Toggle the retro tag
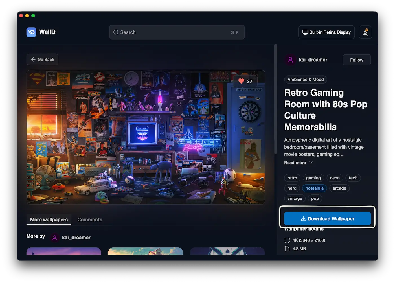The image size is (395, 283). [292, 178]
